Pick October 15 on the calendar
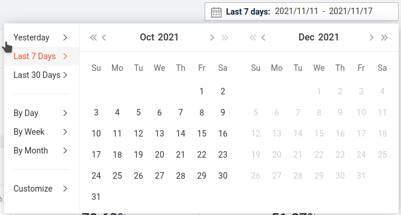 pyautogui.click(x=202, y=134)
